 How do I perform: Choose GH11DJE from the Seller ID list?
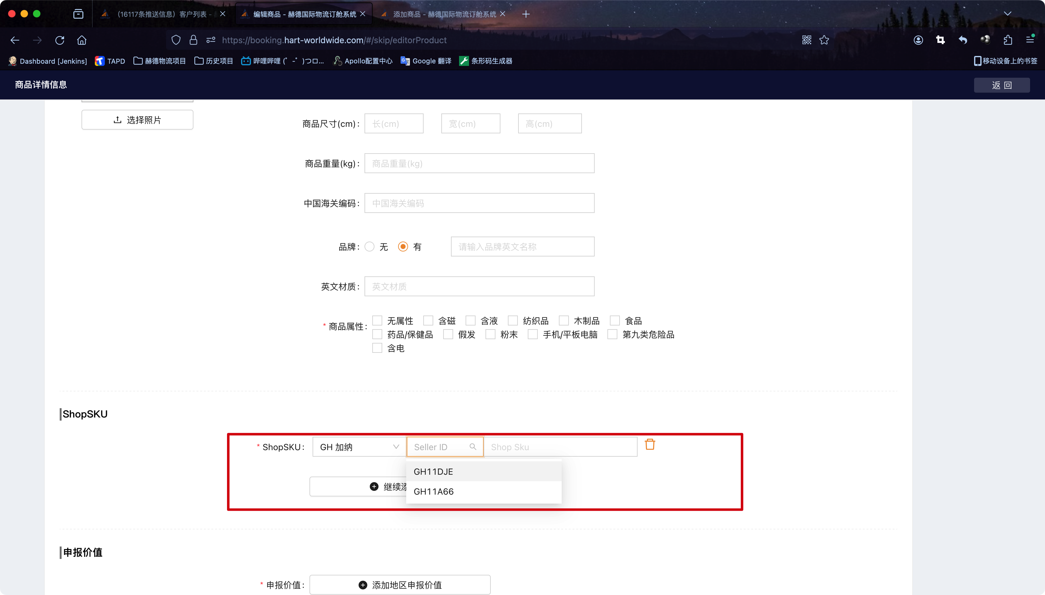[433, 472]
